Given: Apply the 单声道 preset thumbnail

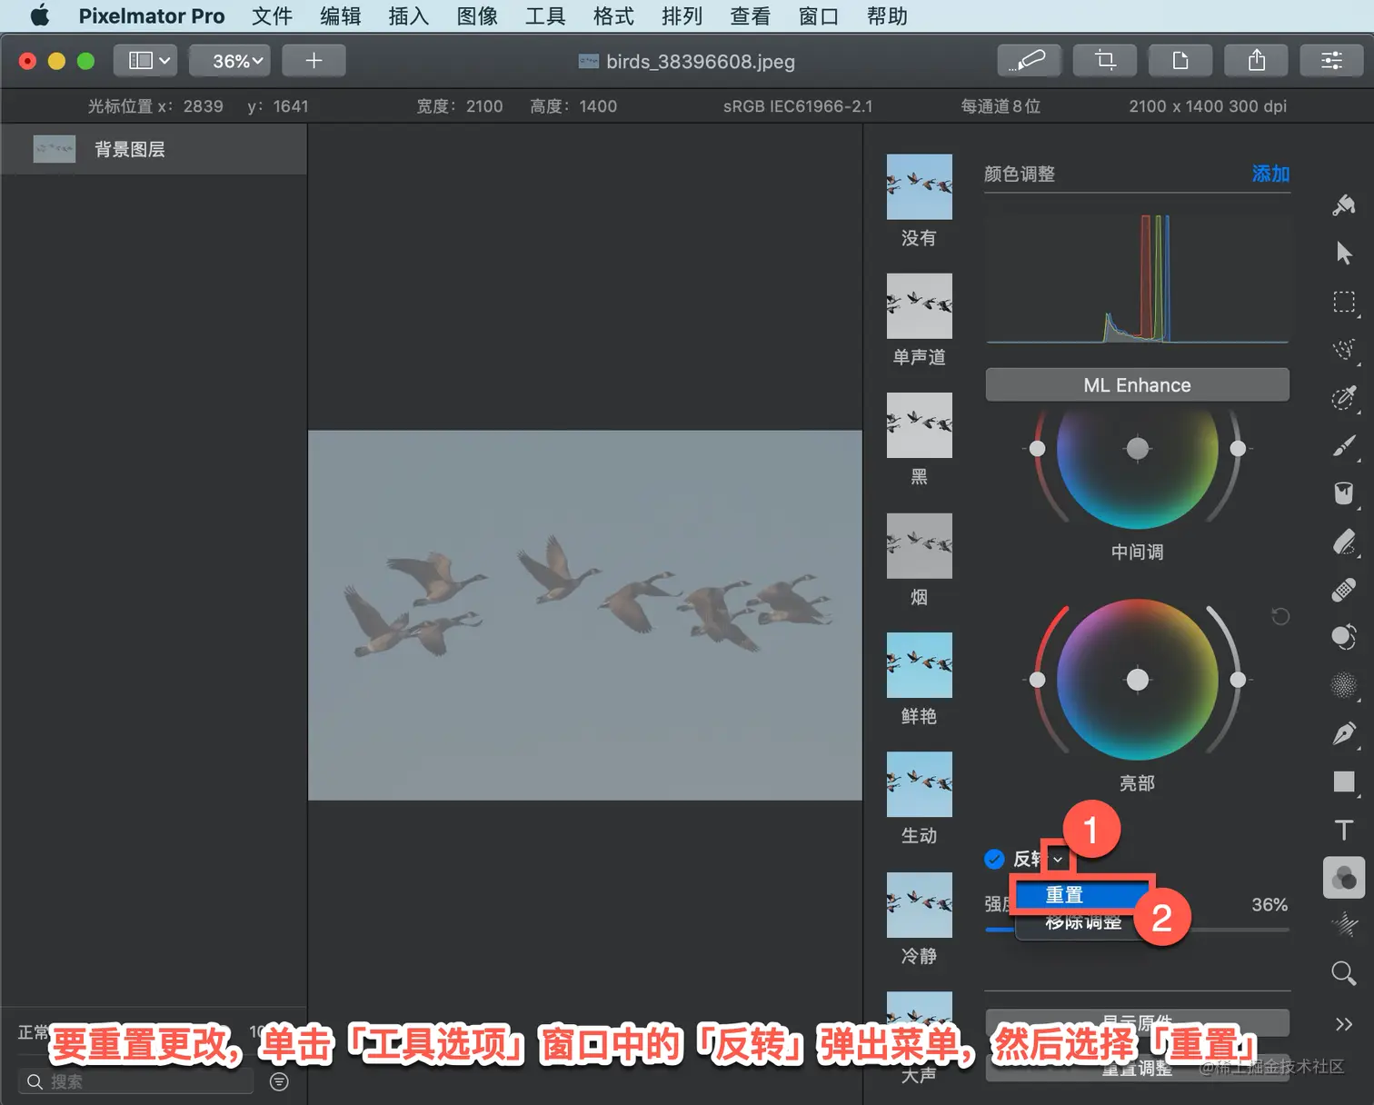Looking at the screenshot, I should tap(919, 305).
